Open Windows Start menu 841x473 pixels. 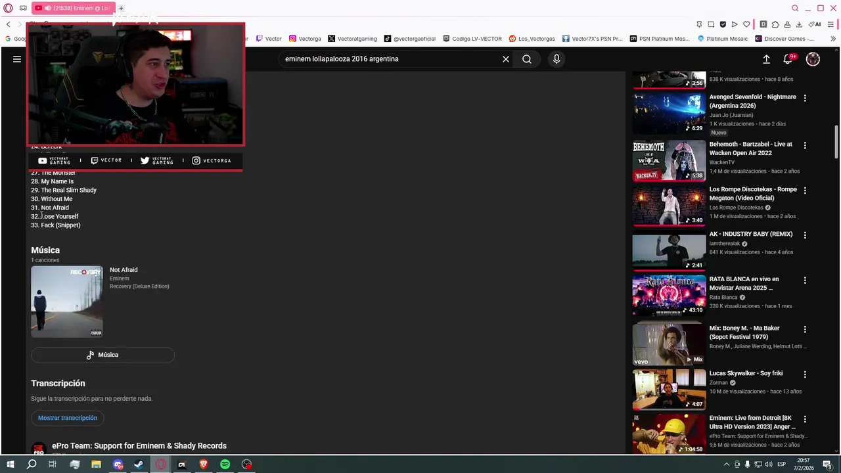[11, 464]
